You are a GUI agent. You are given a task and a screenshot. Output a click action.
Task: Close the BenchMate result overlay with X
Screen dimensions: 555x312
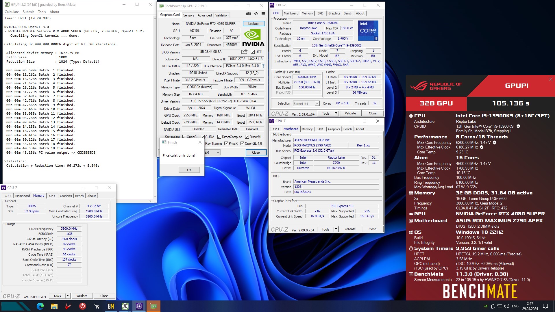(550, 79)
